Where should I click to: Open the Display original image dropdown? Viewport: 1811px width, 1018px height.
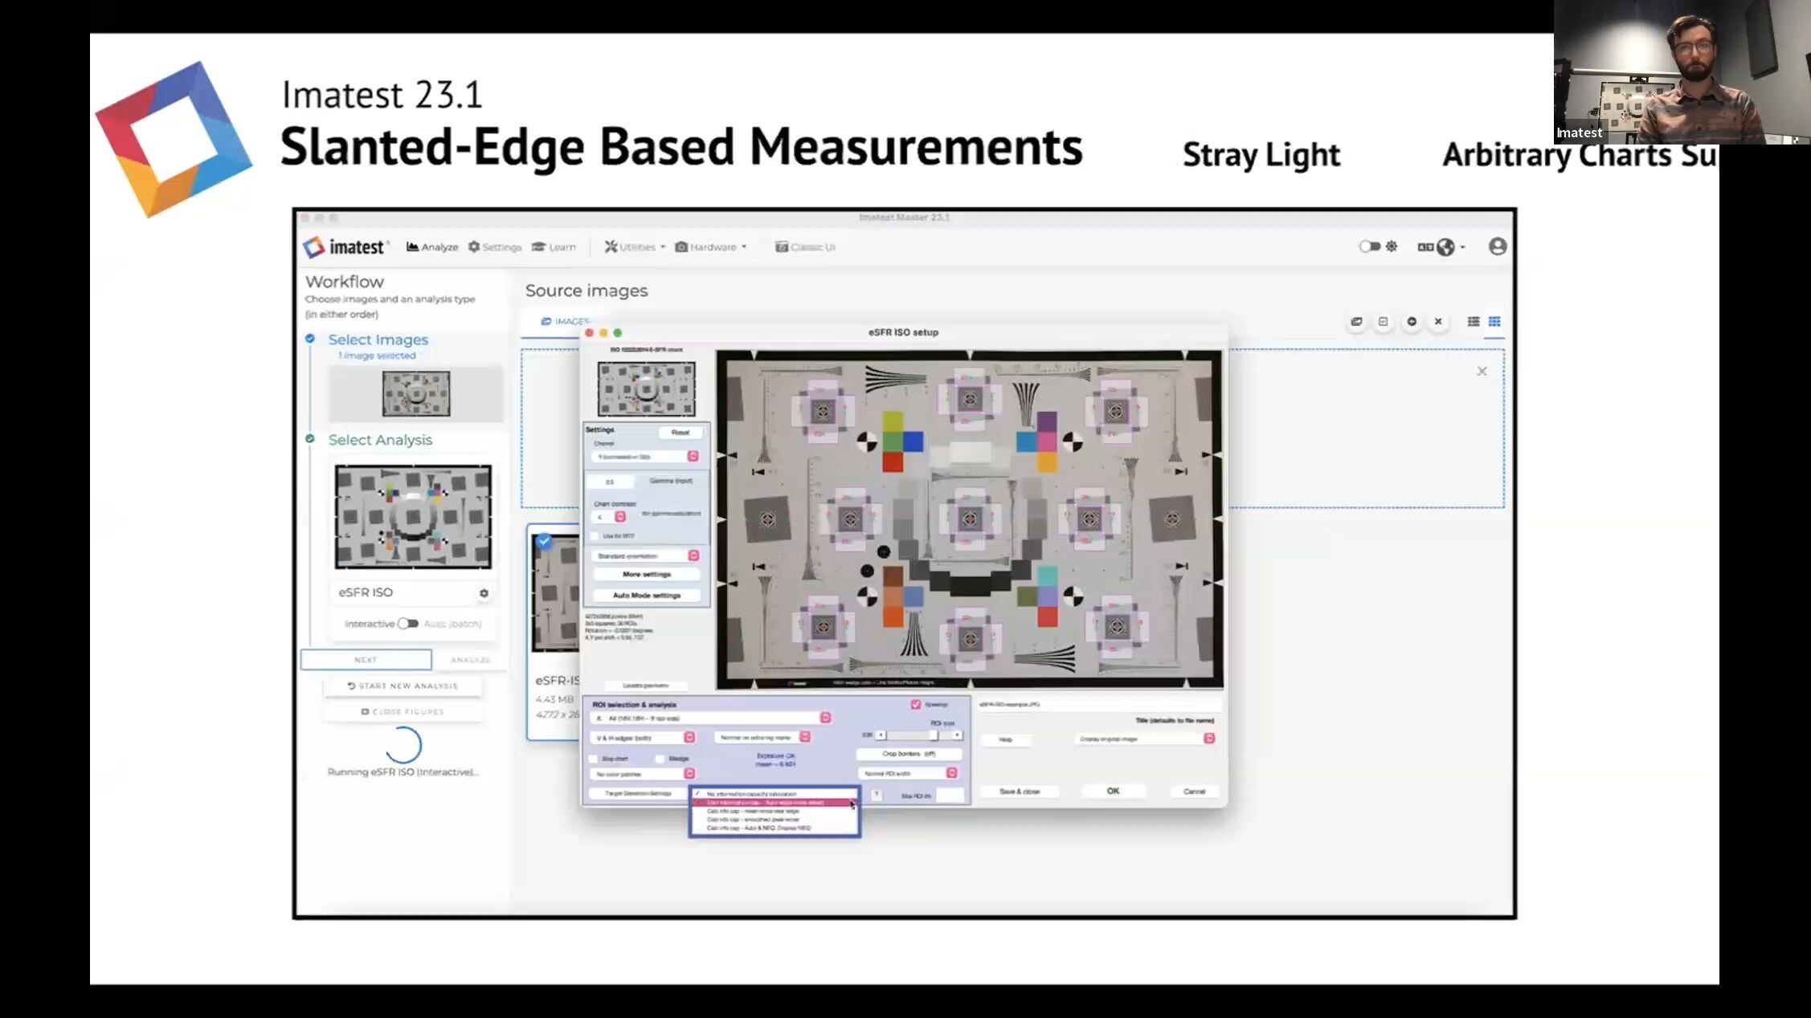click(x=1145, y=739)
